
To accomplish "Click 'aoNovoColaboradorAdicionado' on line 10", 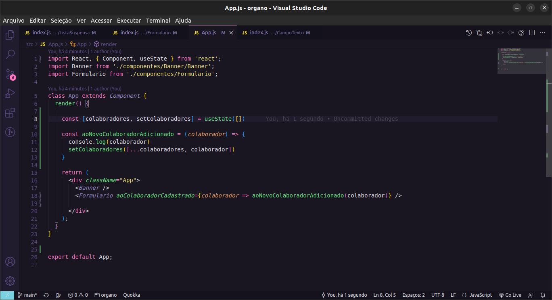I will click(x=128, y=134).
